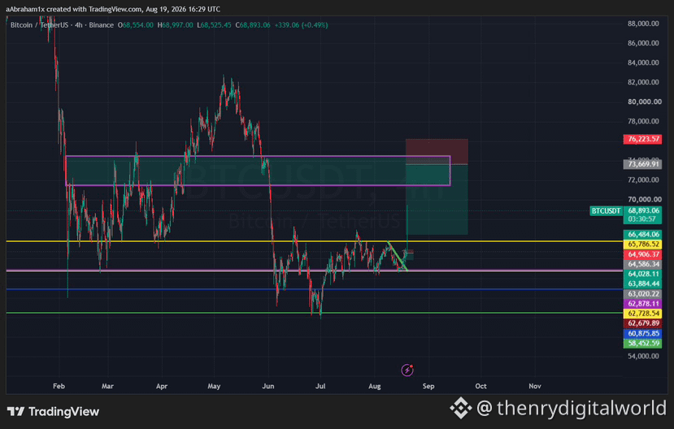The width and height of the screenshot is (674, 429).
Task: Select the current price label 68,893.06
Action: coord(642,210)
